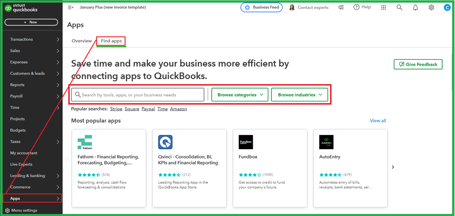This screenshot has height=216, width=455.
Task: Open the user profile avatar C
Action: [447, 8]
